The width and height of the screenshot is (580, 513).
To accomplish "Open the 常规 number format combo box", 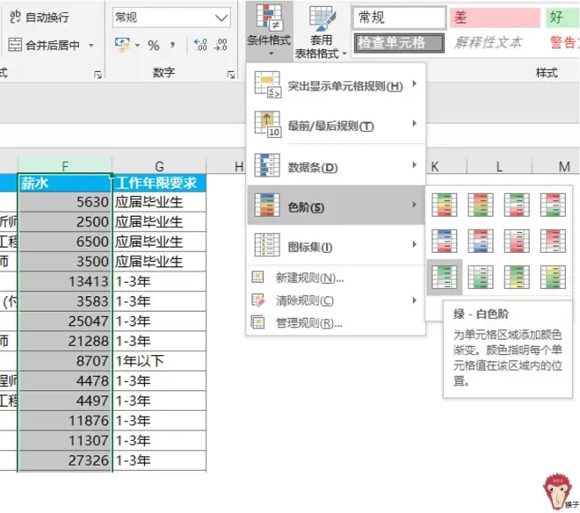I will (171, 18).
